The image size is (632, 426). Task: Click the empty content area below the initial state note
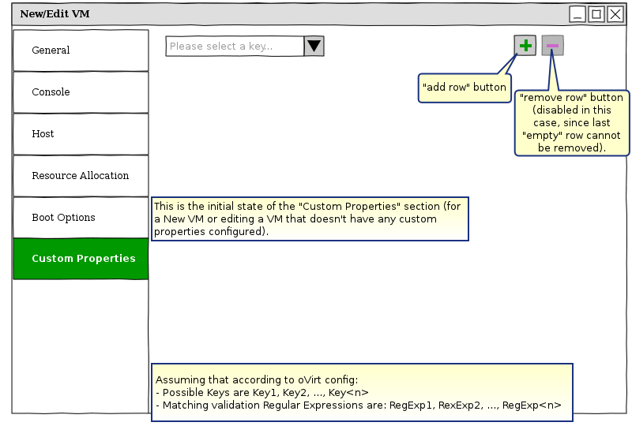tap(355, 300)
